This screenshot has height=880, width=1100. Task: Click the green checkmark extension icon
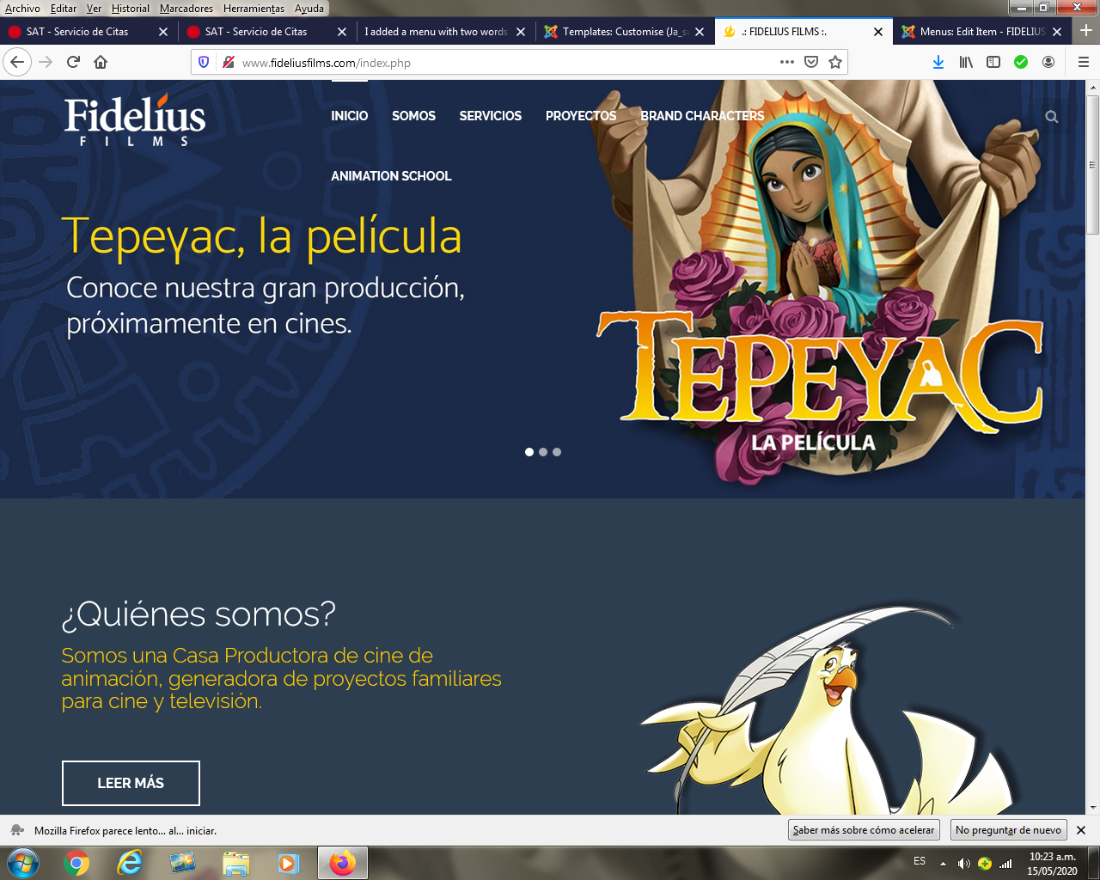1021,62
